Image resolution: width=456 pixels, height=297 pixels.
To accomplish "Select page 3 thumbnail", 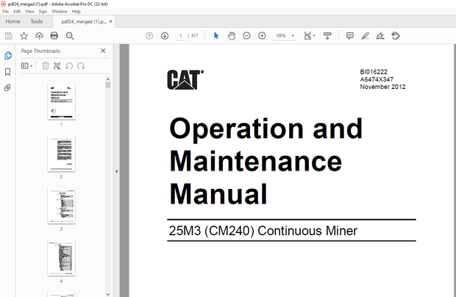I will point(61,206).
